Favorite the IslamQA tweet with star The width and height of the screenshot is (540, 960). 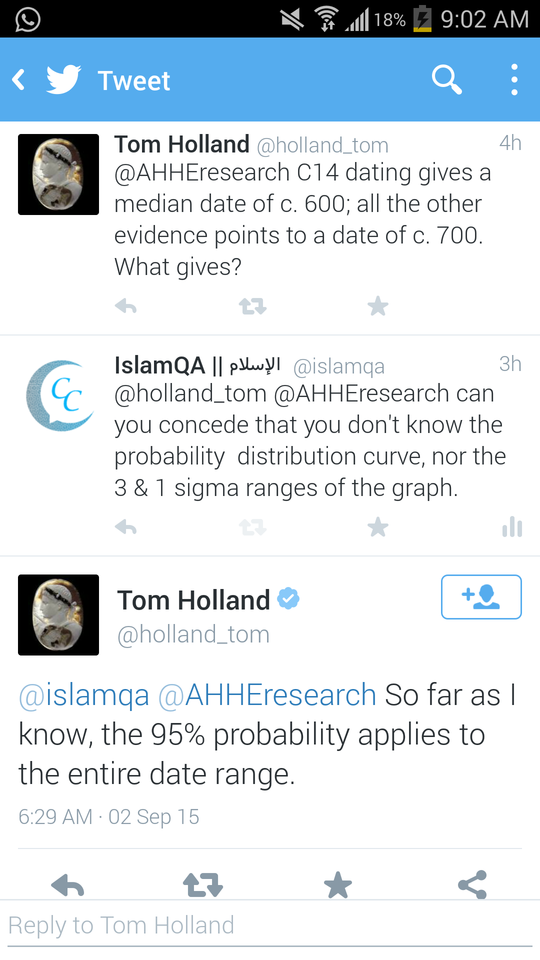378,527
